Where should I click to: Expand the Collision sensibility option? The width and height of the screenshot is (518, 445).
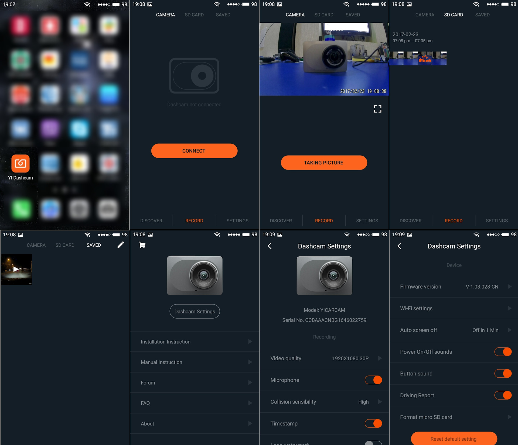click(x=379, y=401)
